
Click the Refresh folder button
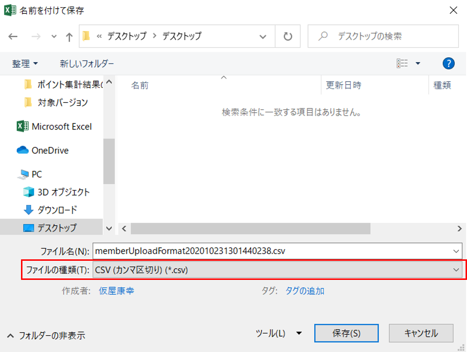point(287,36)
